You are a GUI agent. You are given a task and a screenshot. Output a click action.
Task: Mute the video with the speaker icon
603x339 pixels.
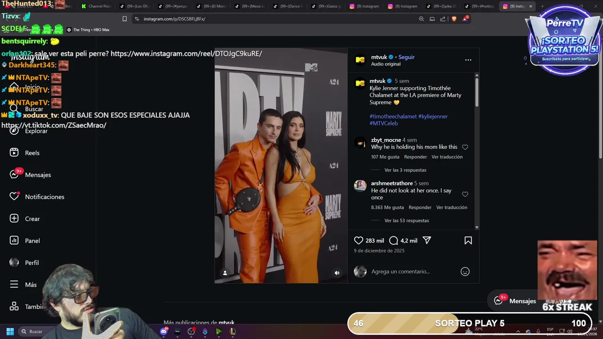337,273
